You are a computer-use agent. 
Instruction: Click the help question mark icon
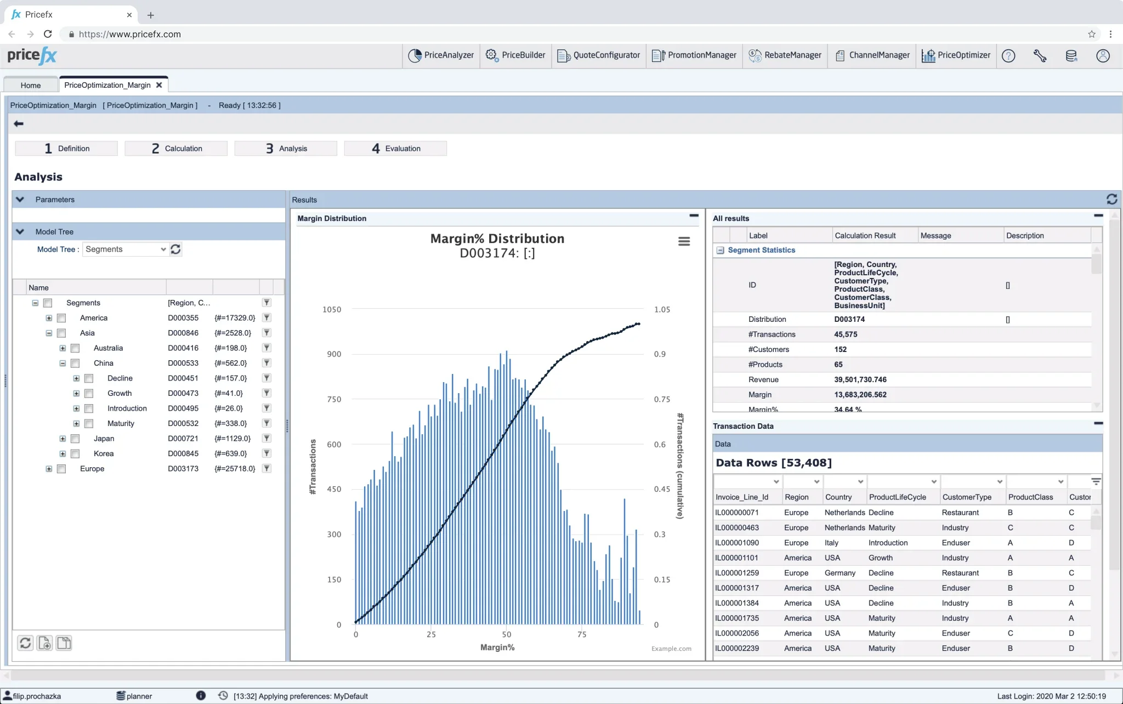tap(1008, 56)
